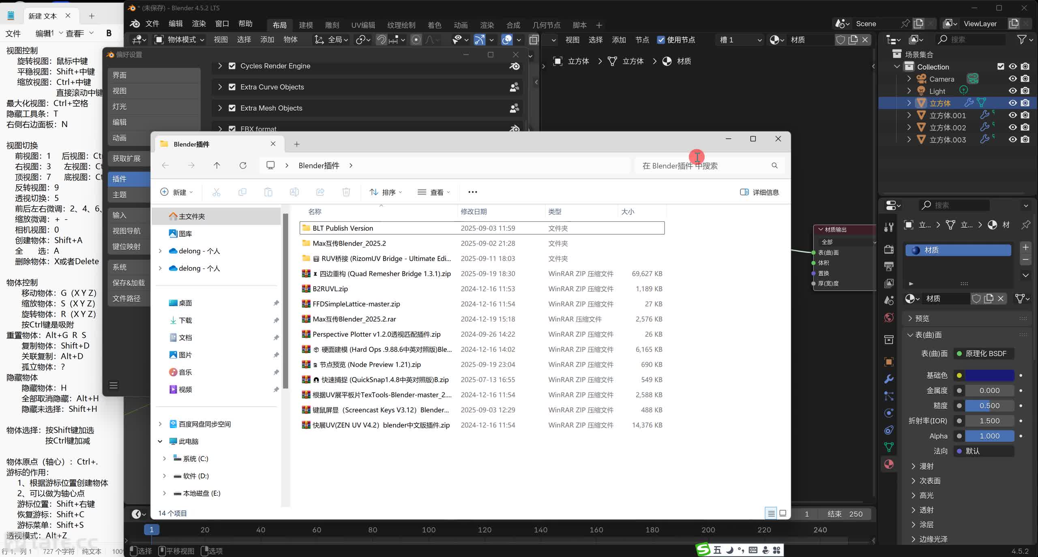The image size is (1038, 557).
Task: Hide 立方体.002 with eye icon
Action: 1012,127
